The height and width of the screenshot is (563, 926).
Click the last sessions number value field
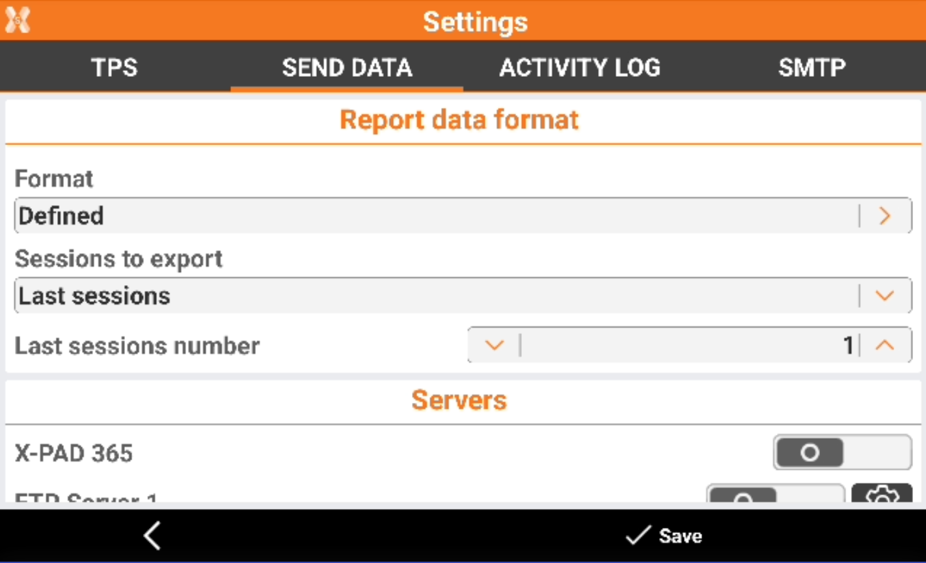tap(690, 345)
